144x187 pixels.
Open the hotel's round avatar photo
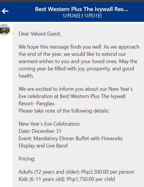tap(5, 30)
